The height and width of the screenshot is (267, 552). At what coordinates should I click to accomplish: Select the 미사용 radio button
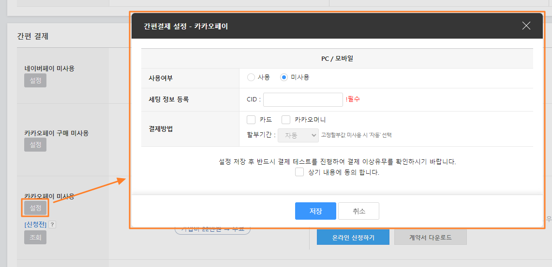(x=284, y=78)
